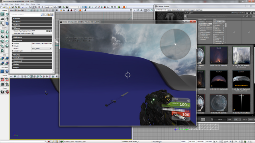This screenshot has width=255, height=143.
Task: Click search magnifier icon in Terrain Properties
Action: pos(42,15)
